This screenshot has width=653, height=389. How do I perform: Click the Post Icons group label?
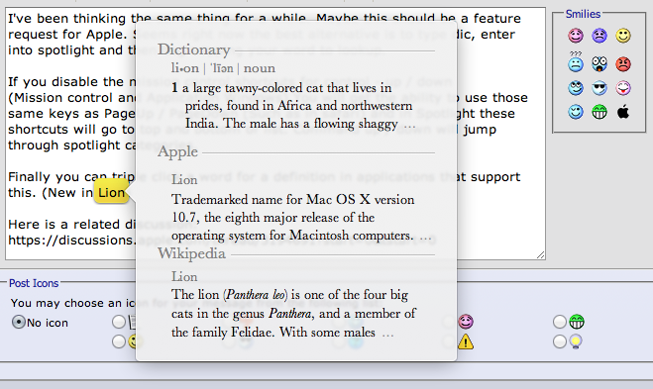[34, 283]
